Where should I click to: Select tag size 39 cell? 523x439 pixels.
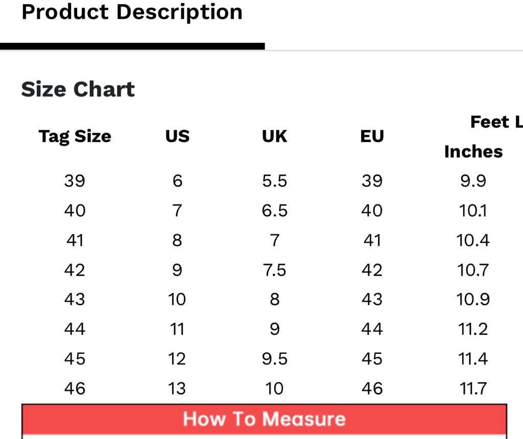click(75, 181)
